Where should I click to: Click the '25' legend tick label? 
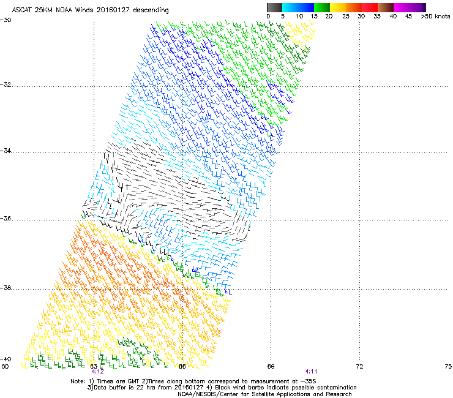(346, 17)
